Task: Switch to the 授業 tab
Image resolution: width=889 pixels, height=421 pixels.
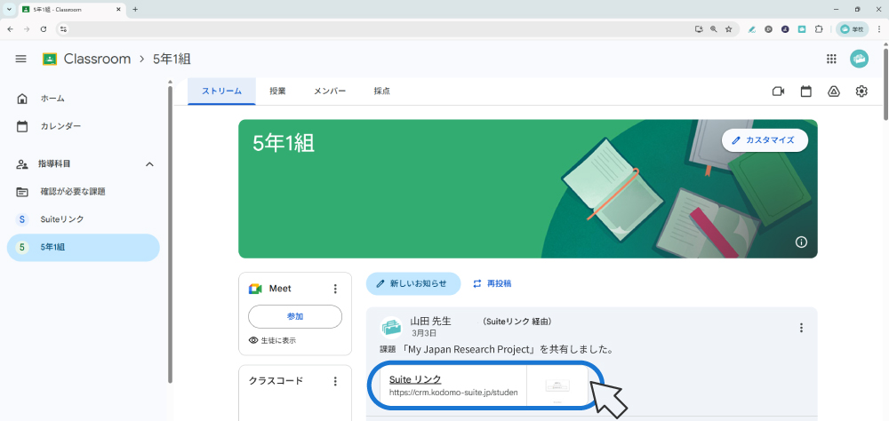Action: click(x=277, y=91)
